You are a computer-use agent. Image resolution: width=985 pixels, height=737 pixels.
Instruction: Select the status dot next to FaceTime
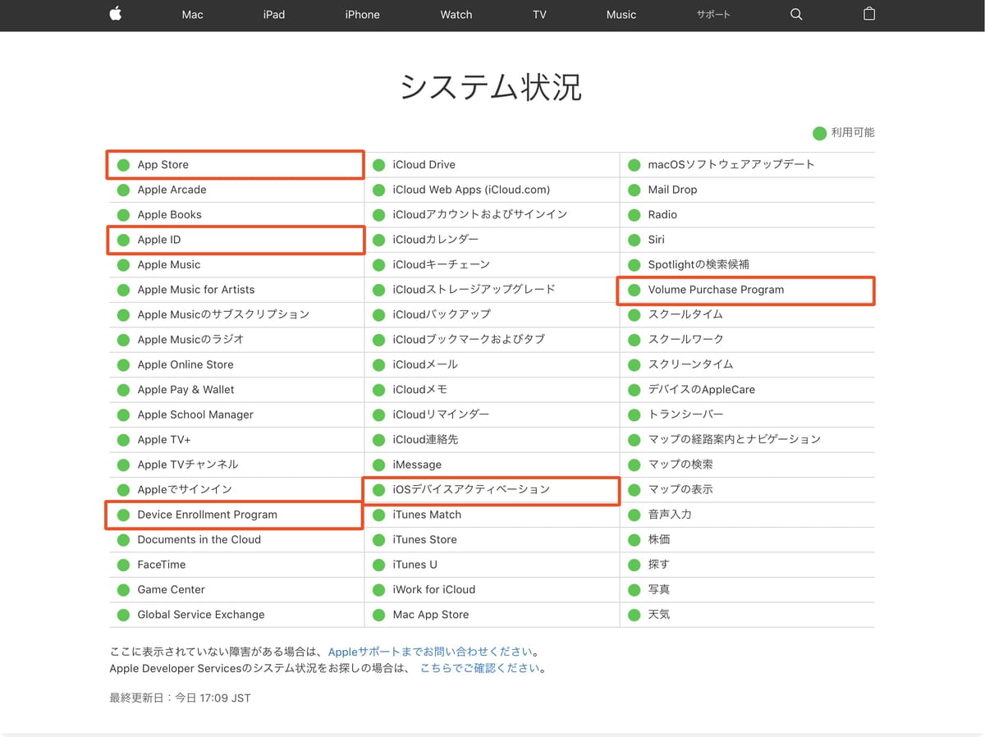[123, 565]
